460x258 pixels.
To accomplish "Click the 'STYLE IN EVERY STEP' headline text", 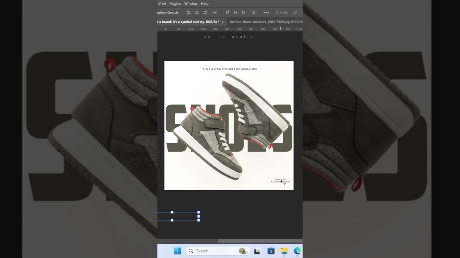I will [x=230, y=69].
